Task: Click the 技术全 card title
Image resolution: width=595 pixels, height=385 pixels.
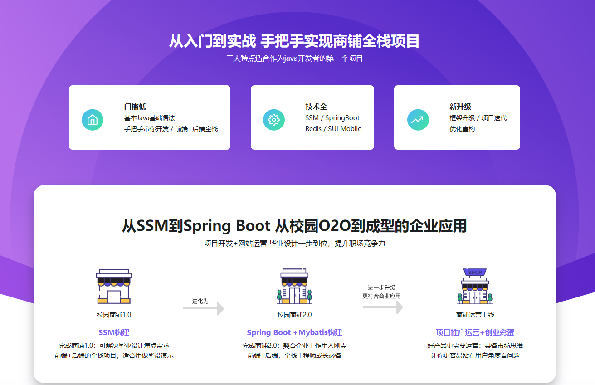Action: [316, 107]
